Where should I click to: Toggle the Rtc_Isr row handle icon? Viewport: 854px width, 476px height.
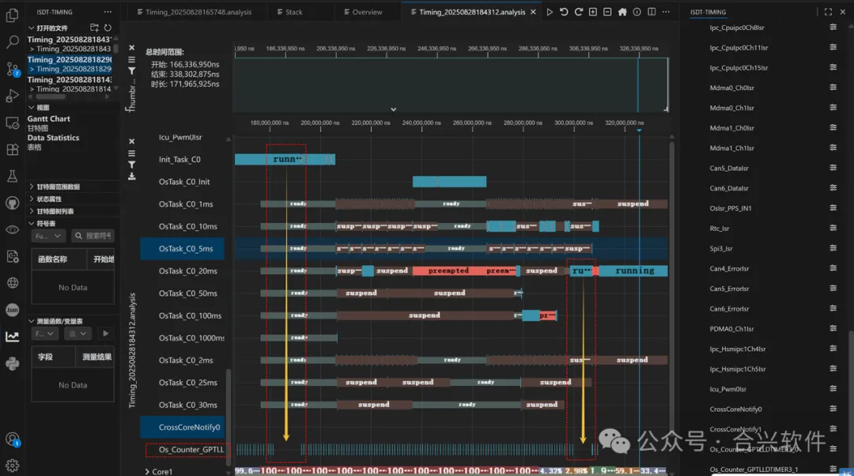click(x=833, y=229)
